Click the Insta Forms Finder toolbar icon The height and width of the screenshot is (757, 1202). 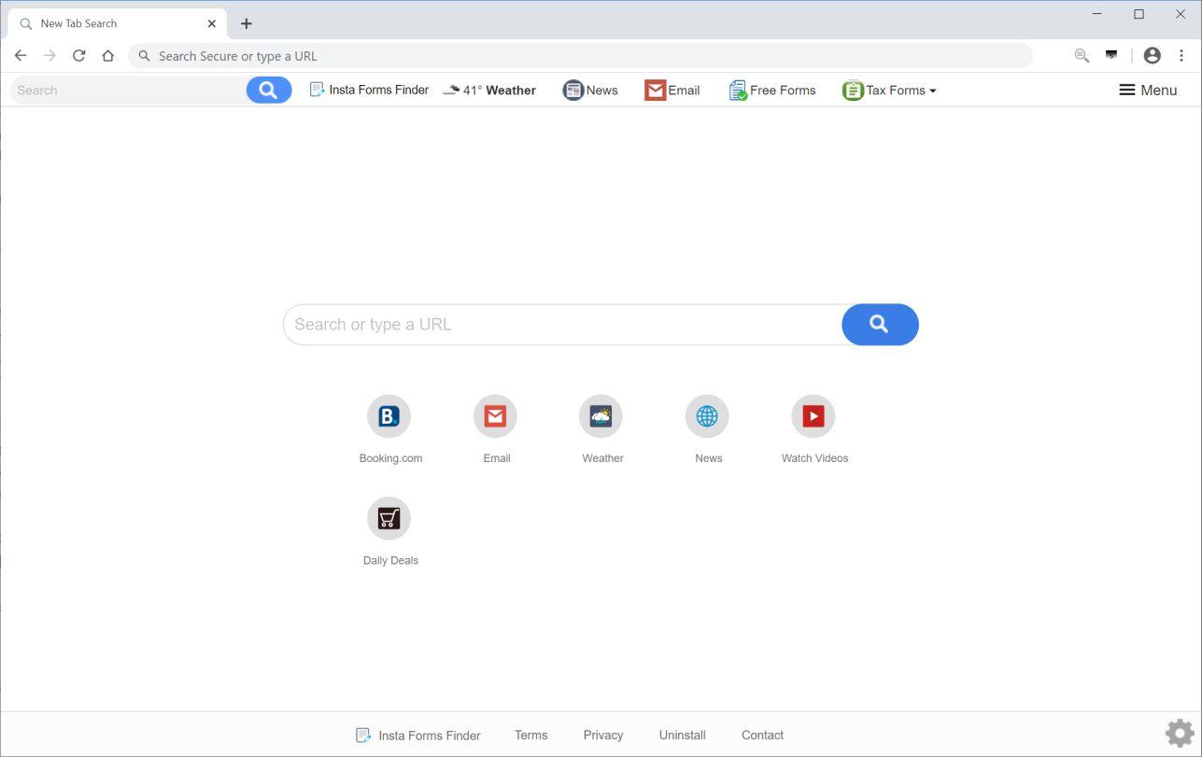click(369, 90)
